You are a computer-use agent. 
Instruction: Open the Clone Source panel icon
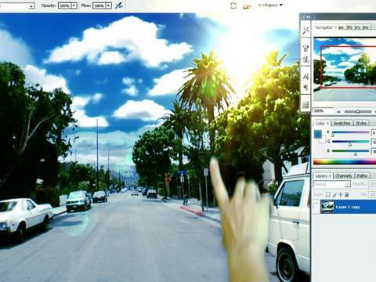pos(305,60)
